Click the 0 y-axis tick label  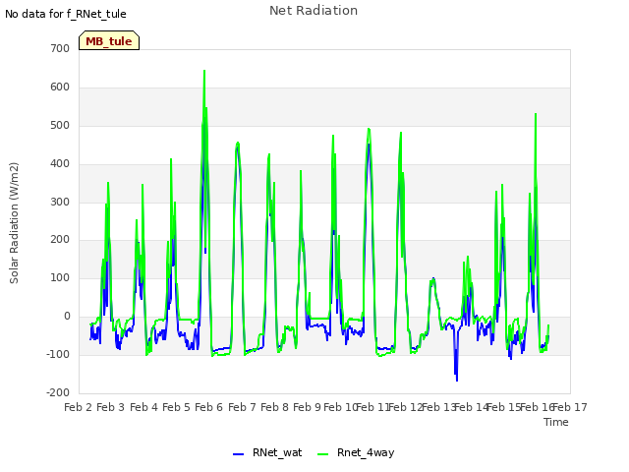(x=67, y=317)
